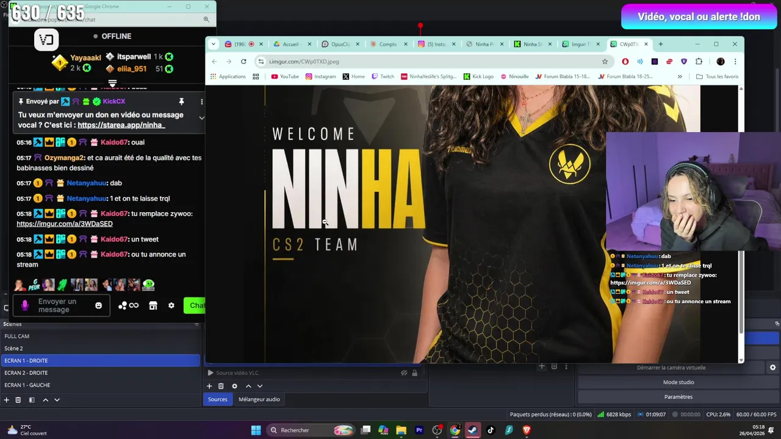Click the Chrome address bar URL
781x439 pixels.
point(304,62)
